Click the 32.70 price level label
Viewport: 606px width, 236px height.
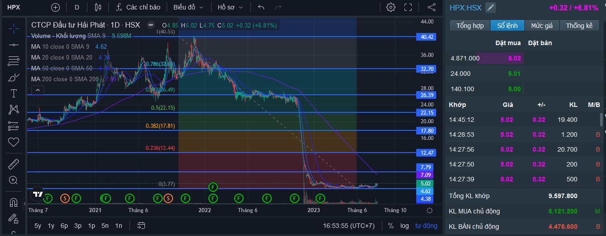[426, 69]
